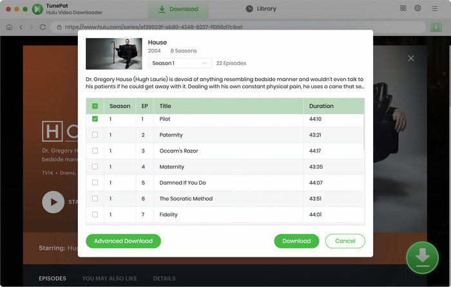Check the Damned If You Do checkbox
This screenshot has width=451, height=287.
pyautogui.click(x=95, y=182)
